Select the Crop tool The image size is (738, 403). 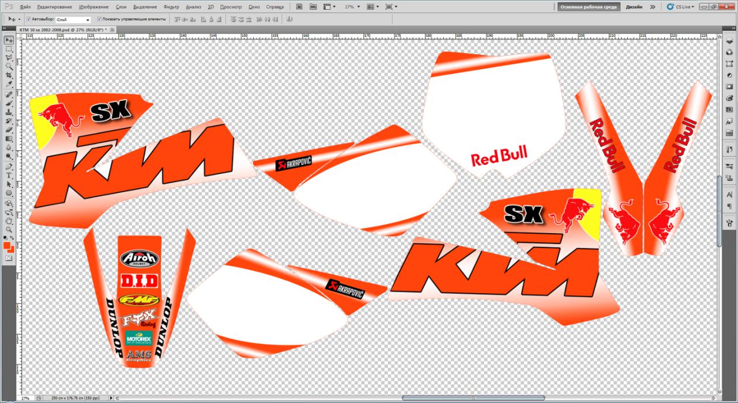pyautogui.click(x=9, y=76)
